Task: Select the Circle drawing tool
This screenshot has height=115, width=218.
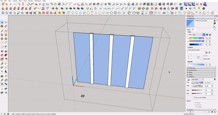Action: click(2, 39)
